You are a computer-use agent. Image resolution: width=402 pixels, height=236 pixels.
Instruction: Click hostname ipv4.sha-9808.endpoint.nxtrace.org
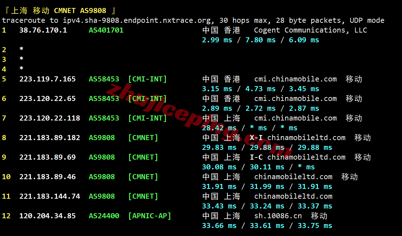[137, 21]
